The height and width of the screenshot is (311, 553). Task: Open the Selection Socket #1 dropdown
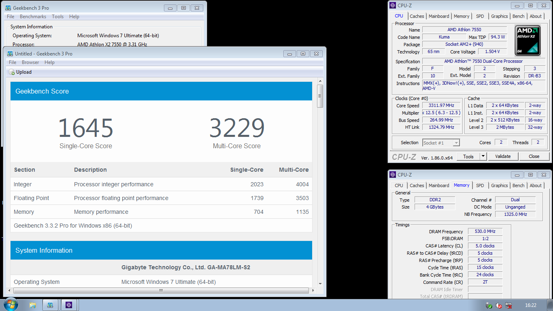(x=441, y=143)
